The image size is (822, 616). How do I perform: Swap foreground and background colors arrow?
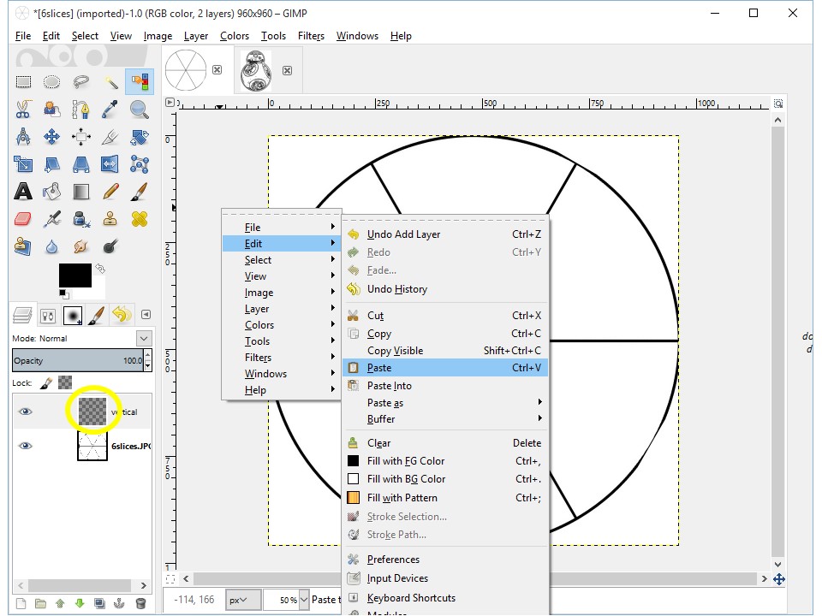[99, 269]
